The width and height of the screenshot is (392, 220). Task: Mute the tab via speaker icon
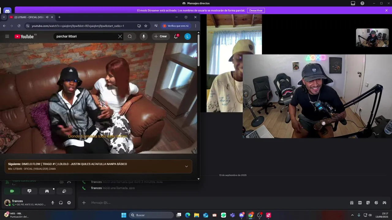[47, 17]
